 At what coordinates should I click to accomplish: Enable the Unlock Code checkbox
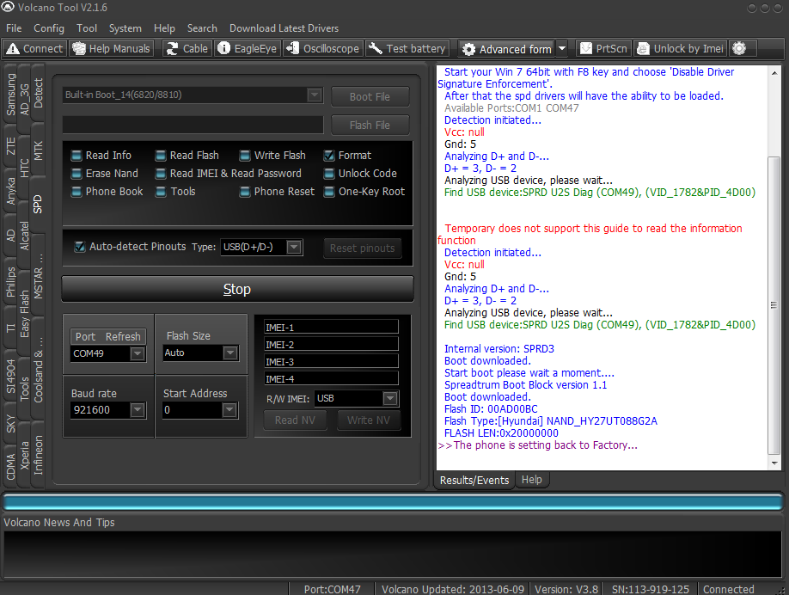click(x=329, y=174)
